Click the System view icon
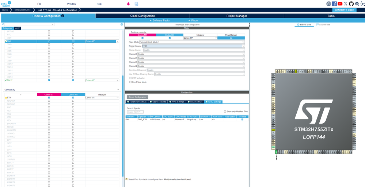The height and width of the screenshot is (187, 365). coord(318,25)
